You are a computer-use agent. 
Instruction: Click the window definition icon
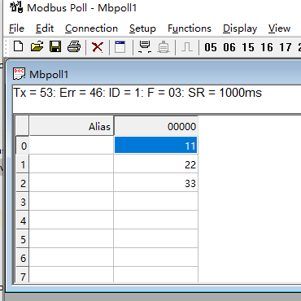tap(120, 47)
